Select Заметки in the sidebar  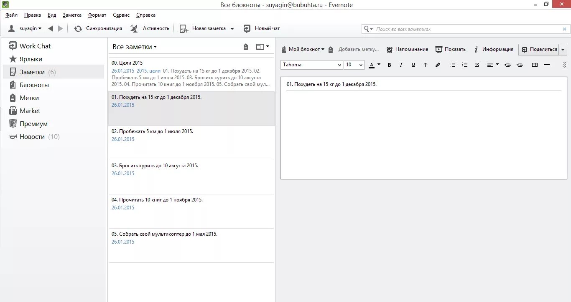click(53, 72)
